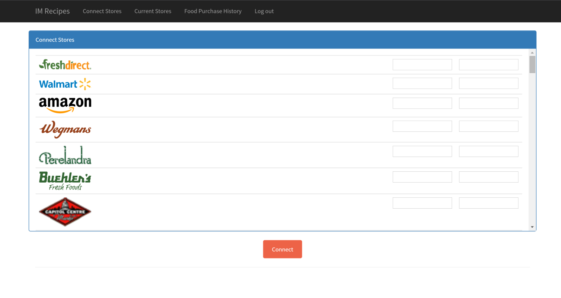The height and width of the screenshot is (298, 561).
Task: Click the Capitol Centre Market logo
Action: pos(65,212)
